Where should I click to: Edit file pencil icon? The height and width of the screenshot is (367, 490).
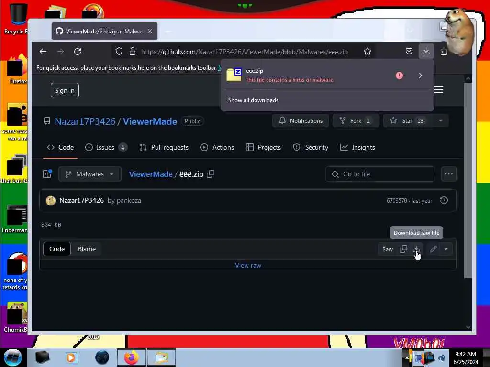(434, 249)
